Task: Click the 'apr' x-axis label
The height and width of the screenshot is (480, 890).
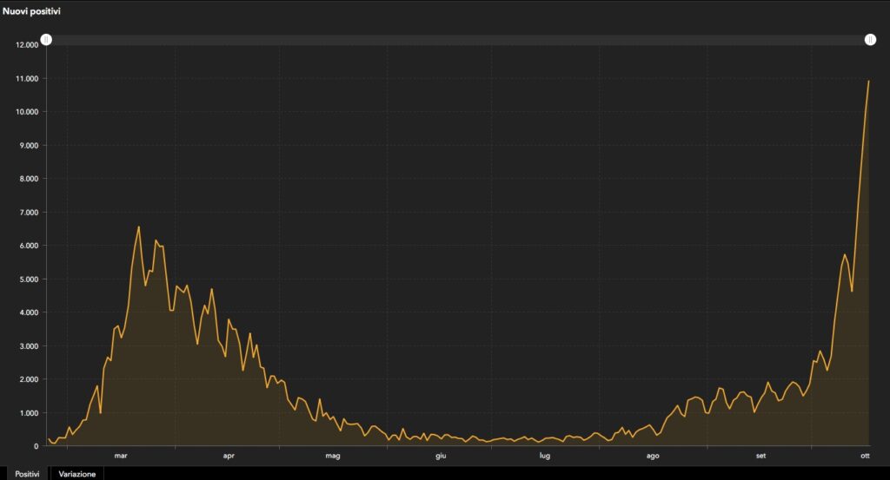Action: (x=229, y=455)
